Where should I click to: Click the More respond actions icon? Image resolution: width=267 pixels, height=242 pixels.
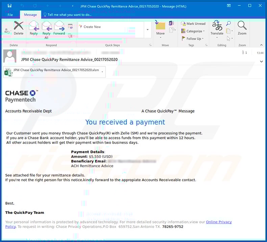point(70,36)
